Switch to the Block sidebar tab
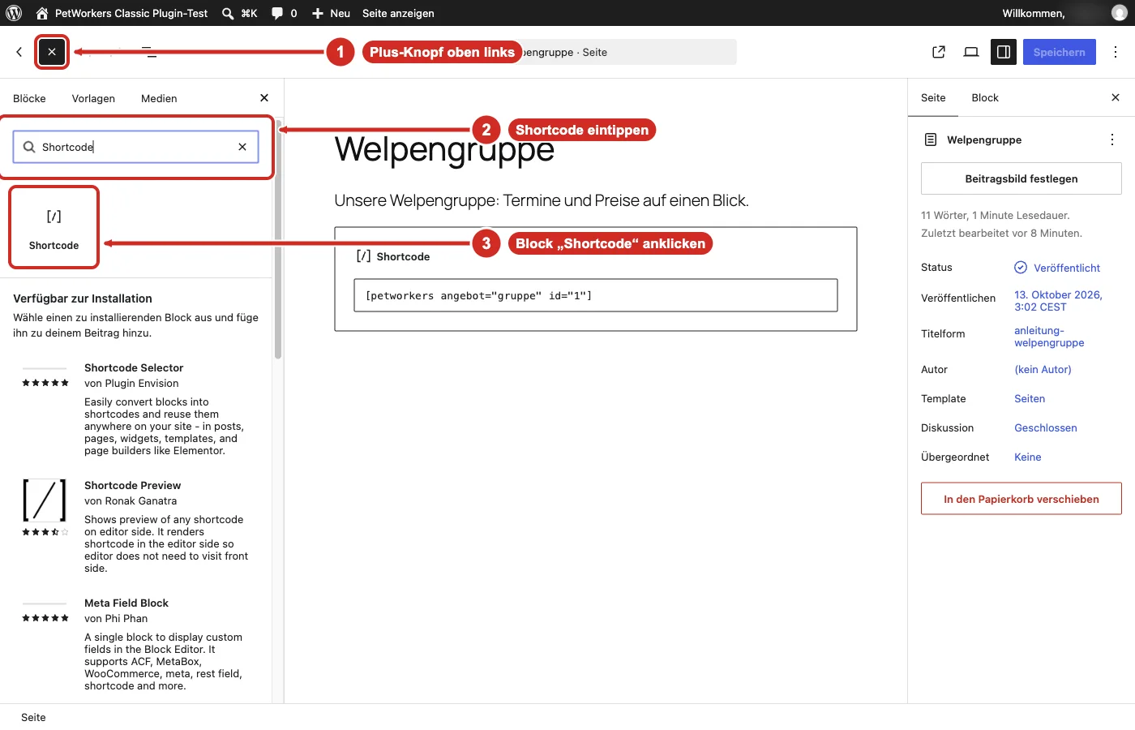1135x730 pixels. click(x=985, y=97)
